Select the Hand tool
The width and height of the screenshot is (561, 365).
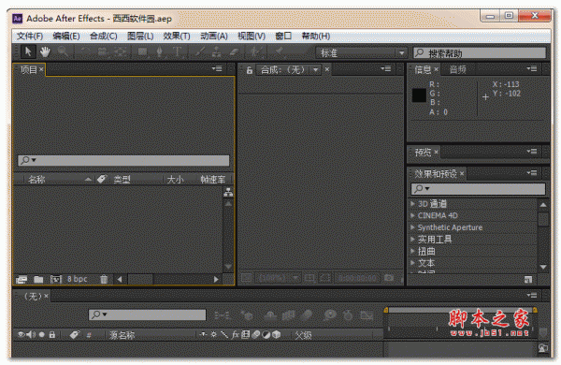point(45,52)
